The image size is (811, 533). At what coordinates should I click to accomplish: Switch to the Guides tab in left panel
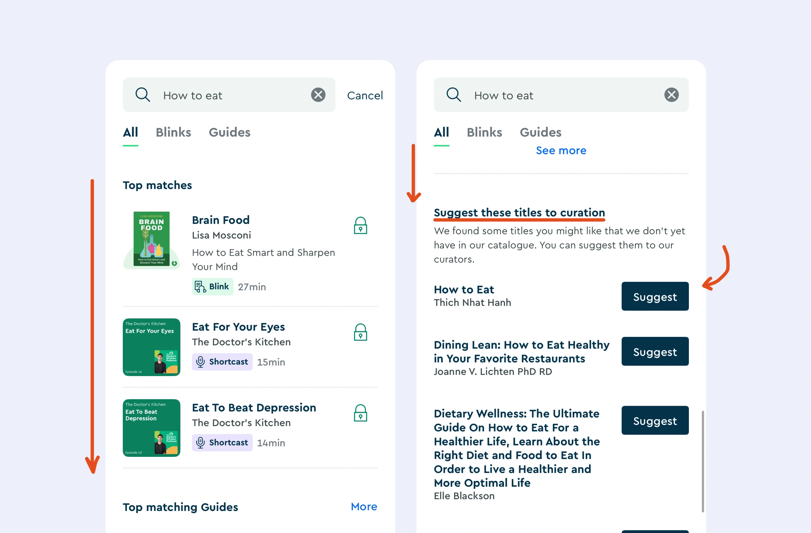229,132
